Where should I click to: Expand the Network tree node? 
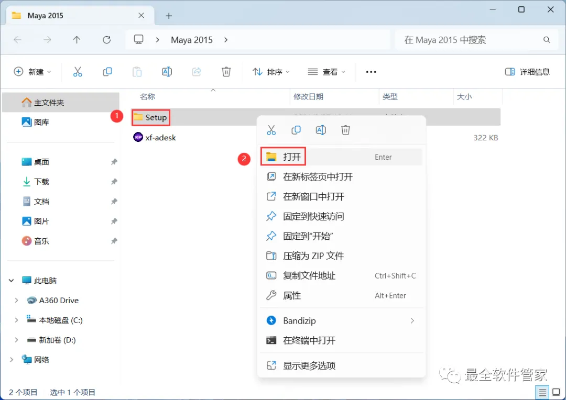click(11, 360)
